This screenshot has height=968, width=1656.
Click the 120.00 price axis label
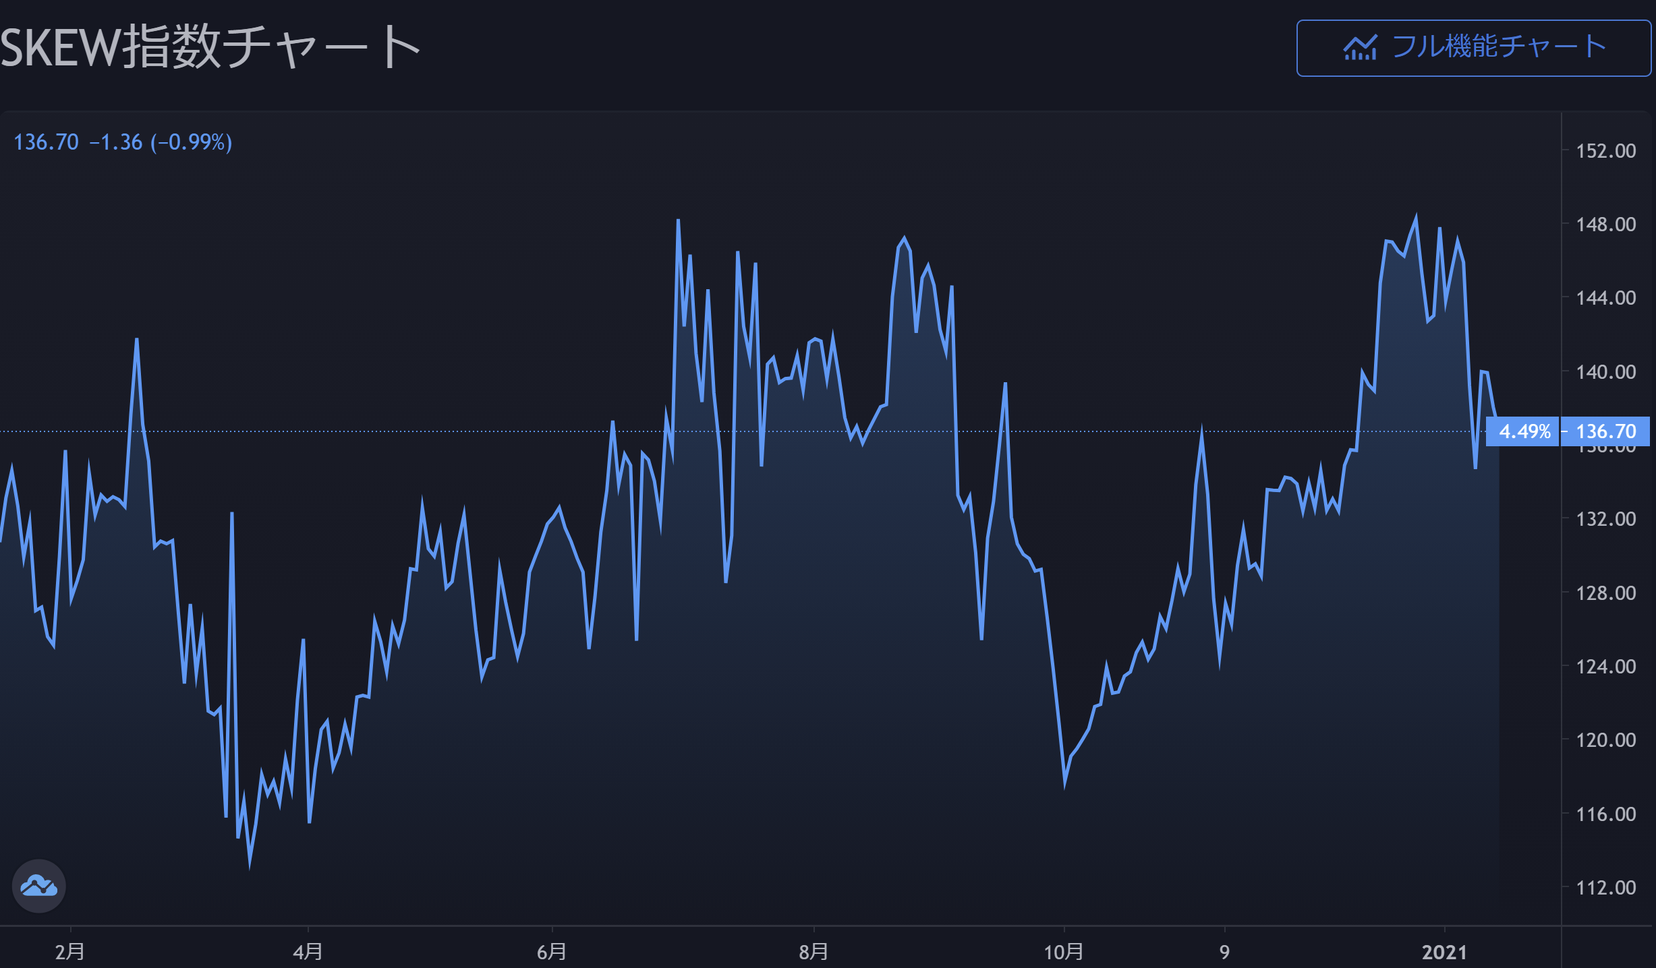coord(1605,739)
